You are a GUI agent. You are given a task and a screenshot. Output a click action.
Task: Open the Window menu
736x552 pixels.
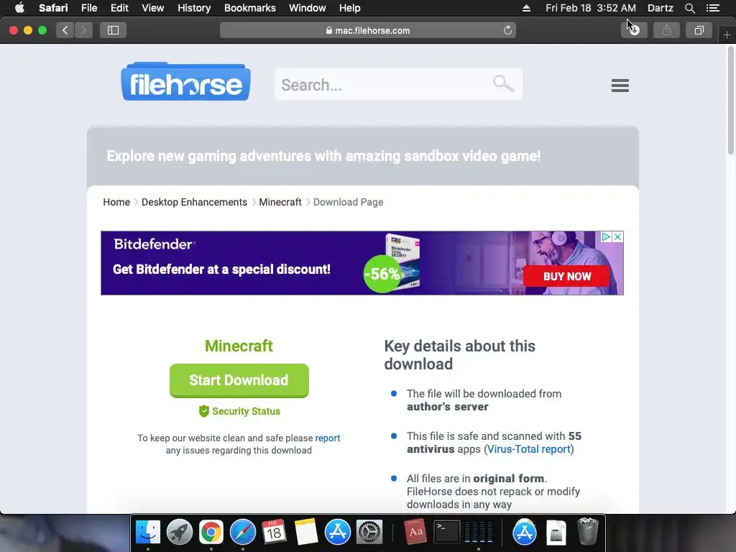(307, 8)
